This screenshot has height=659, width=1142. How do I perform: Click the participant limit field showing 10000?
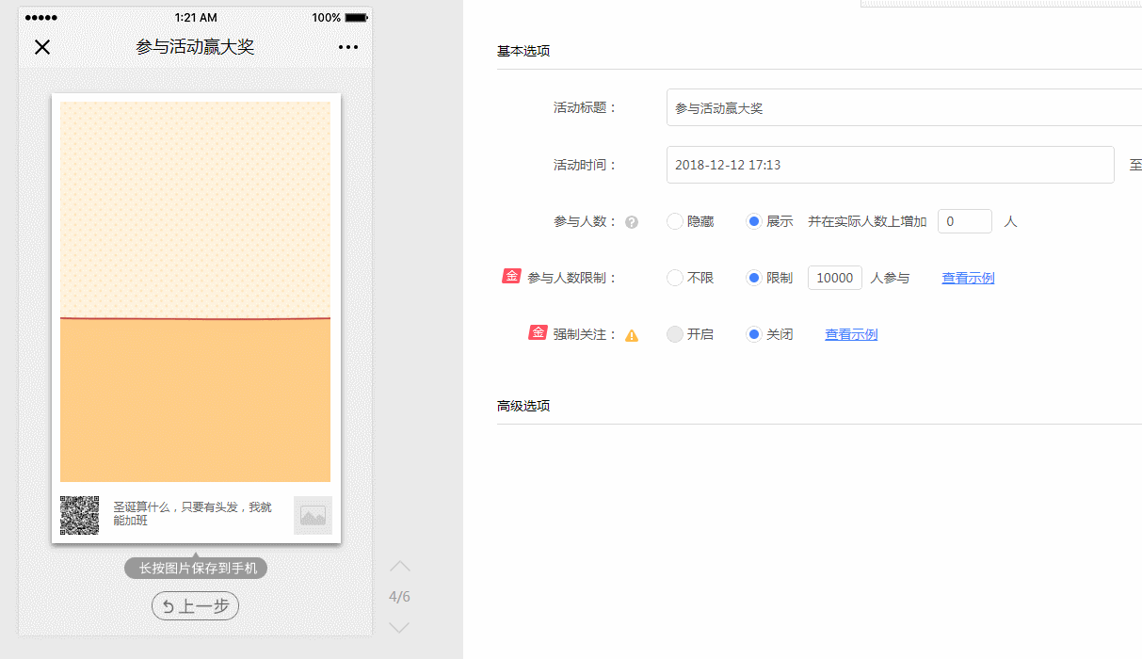coord(835,278)
